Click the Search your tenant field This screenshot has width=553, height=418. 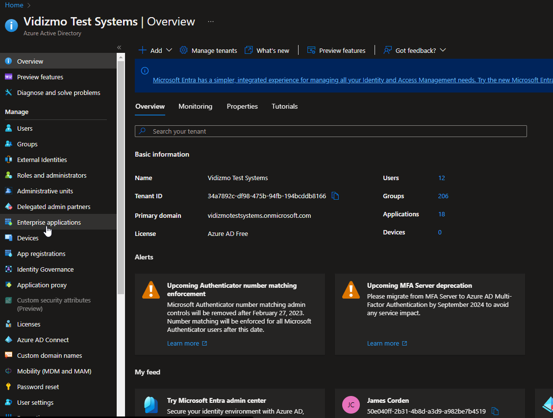[x=331, y=131]
